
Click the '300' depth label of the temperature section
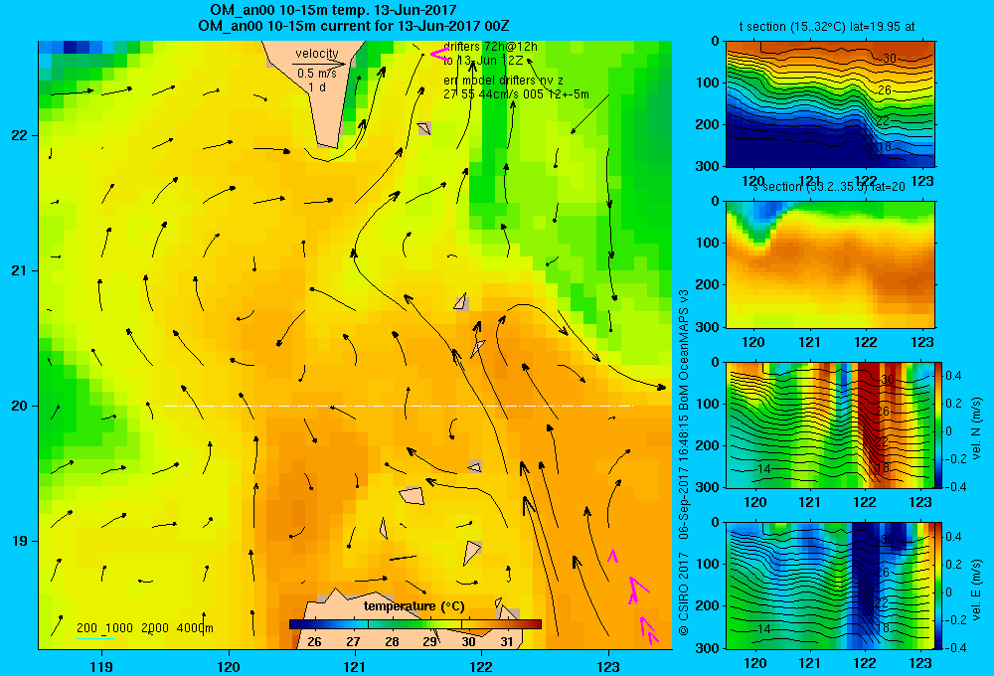point(710,165)
